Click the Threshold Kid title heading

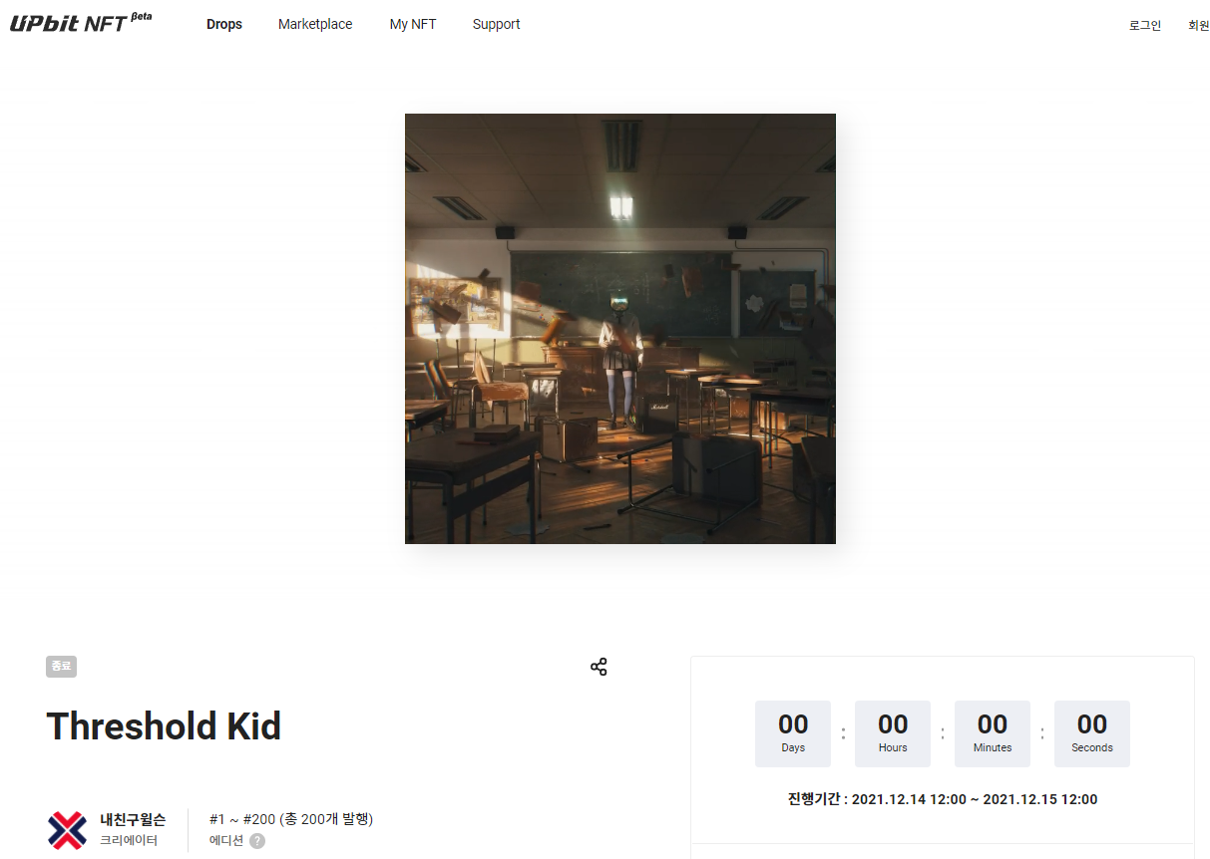tap(164, 726)
